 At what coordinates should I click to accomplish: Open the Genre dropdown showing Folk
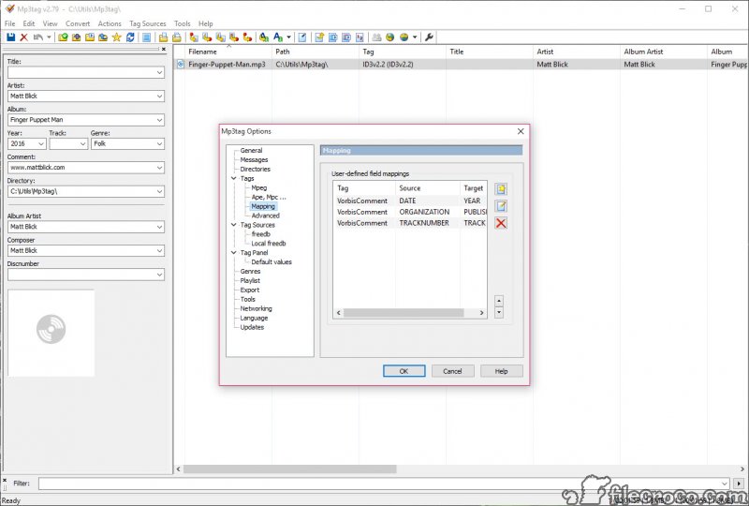(159, 143)
